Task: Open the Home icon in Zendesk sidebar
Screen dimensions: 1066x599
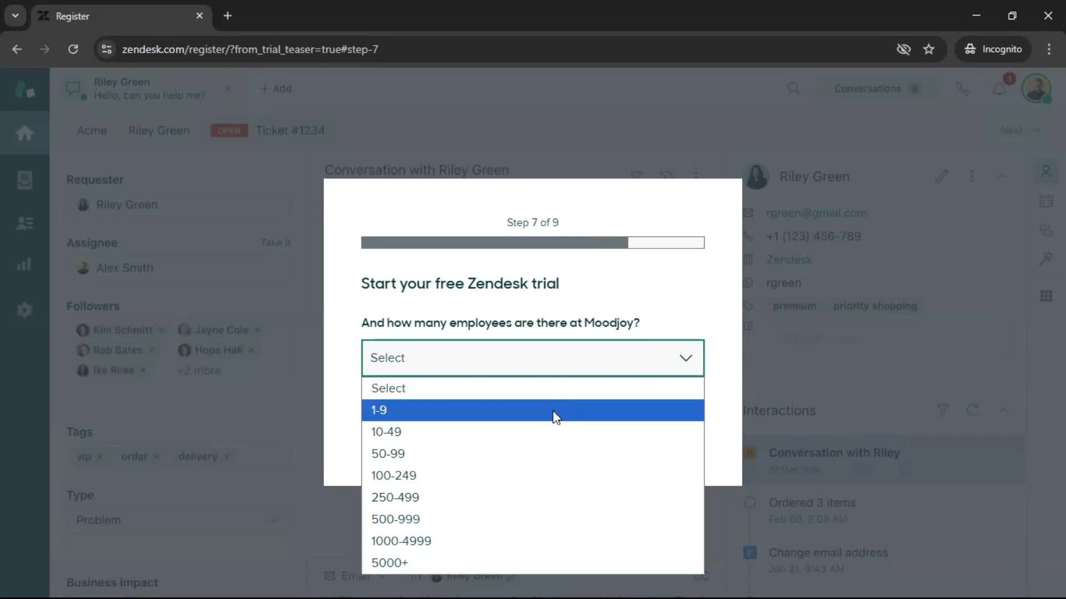Action: [24, 133]
